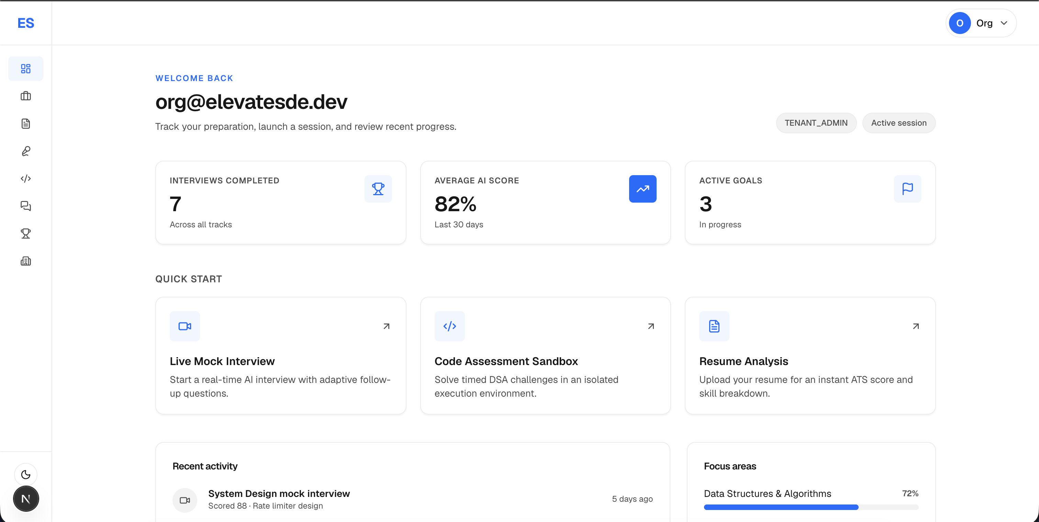Click the arrow on Code Assessment Sandbox card

pos(651,326)
